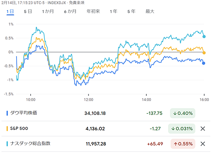Image resolution: width=211 pixels, height=153 pixels.
Task: Click the ↑0.55% change badge for Nasdaq
Action: (x=183, y=144)
